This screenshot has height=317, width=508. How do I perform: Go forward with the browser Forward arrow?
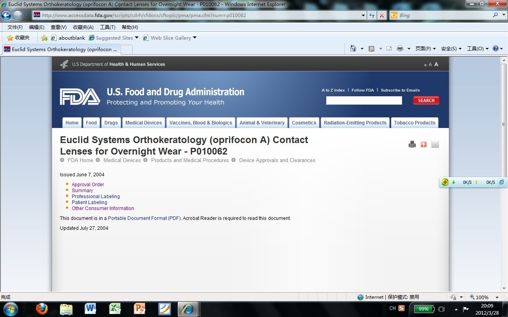click(x=17, y=15)
